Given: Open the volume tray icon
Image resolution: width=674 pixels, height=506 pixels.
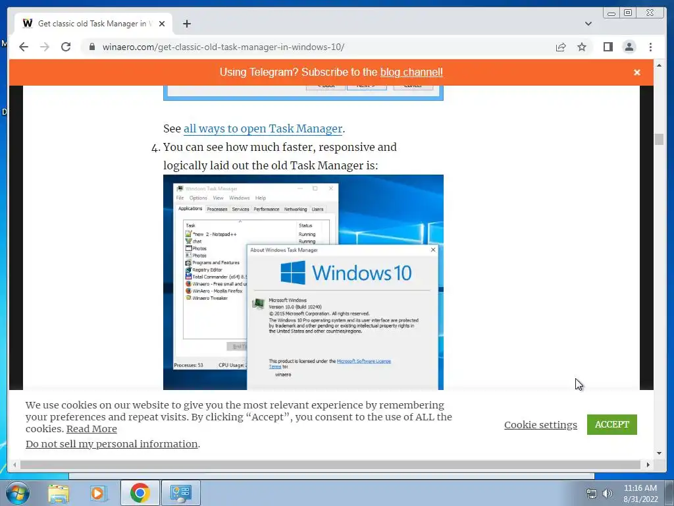Looking at the screenshot, I should click(x=607, y=493).
